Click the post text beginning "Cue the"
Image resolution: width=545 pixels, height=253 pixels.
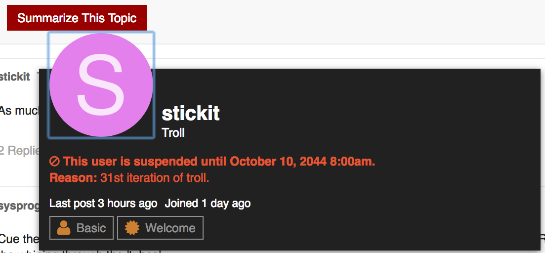point(19,239)
